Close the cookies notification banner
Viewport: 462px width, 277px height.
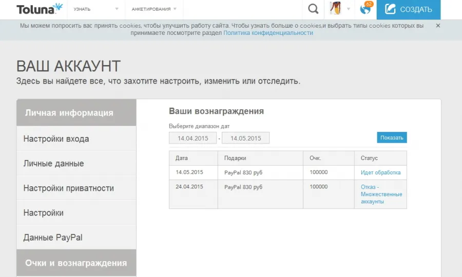(x=438, y=26)
